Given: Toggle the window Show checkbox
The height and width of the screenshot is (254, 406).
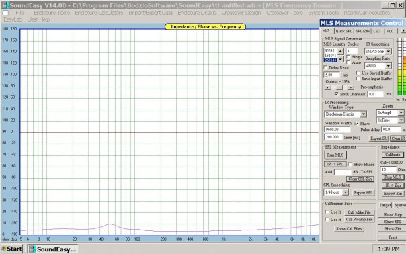Looking at the screenshot, I should 356,123.
